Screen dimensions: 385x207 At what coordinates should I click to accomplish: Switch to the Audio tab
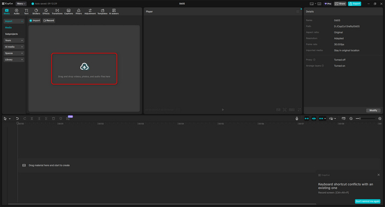(x=16, y=12)
